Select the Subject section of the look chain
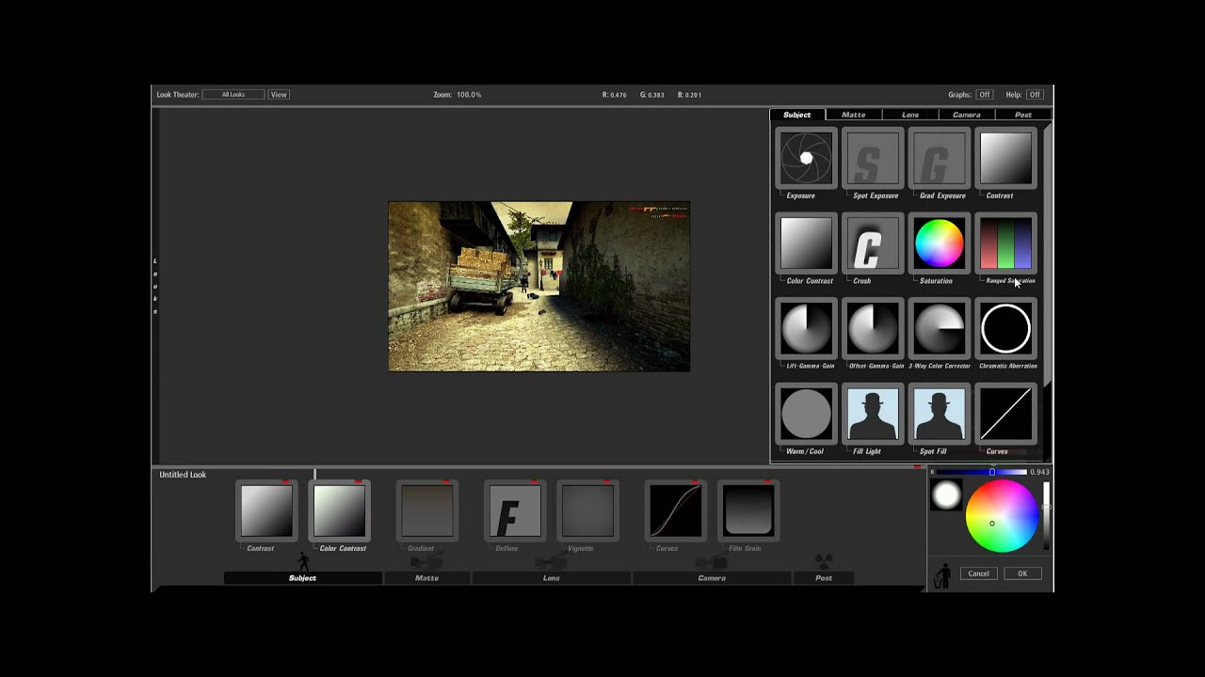Viewport: 1205px width, 677px height. click(x=302, y=578)
